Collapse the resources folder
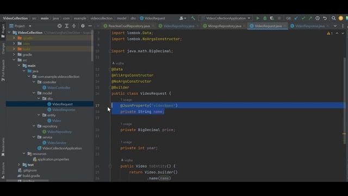This screenshot has width=348, height=196. [24, 154]
